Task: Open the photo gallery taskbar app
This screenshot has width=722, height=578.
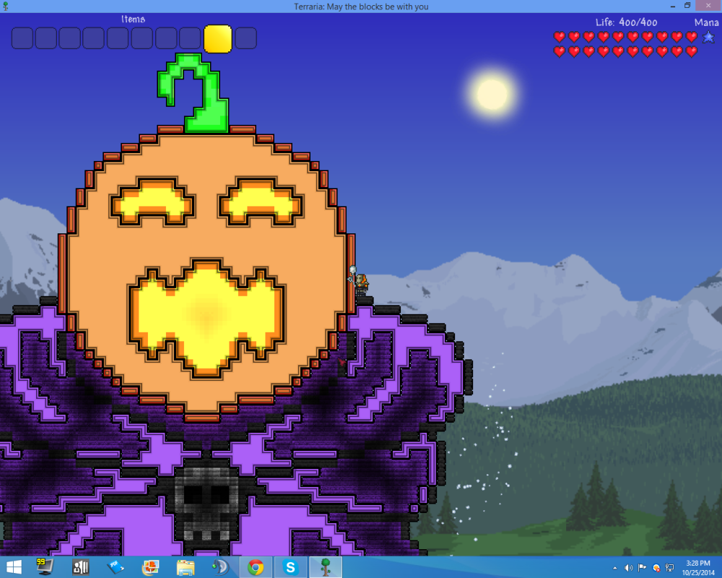Action: [x=151, y=567]
